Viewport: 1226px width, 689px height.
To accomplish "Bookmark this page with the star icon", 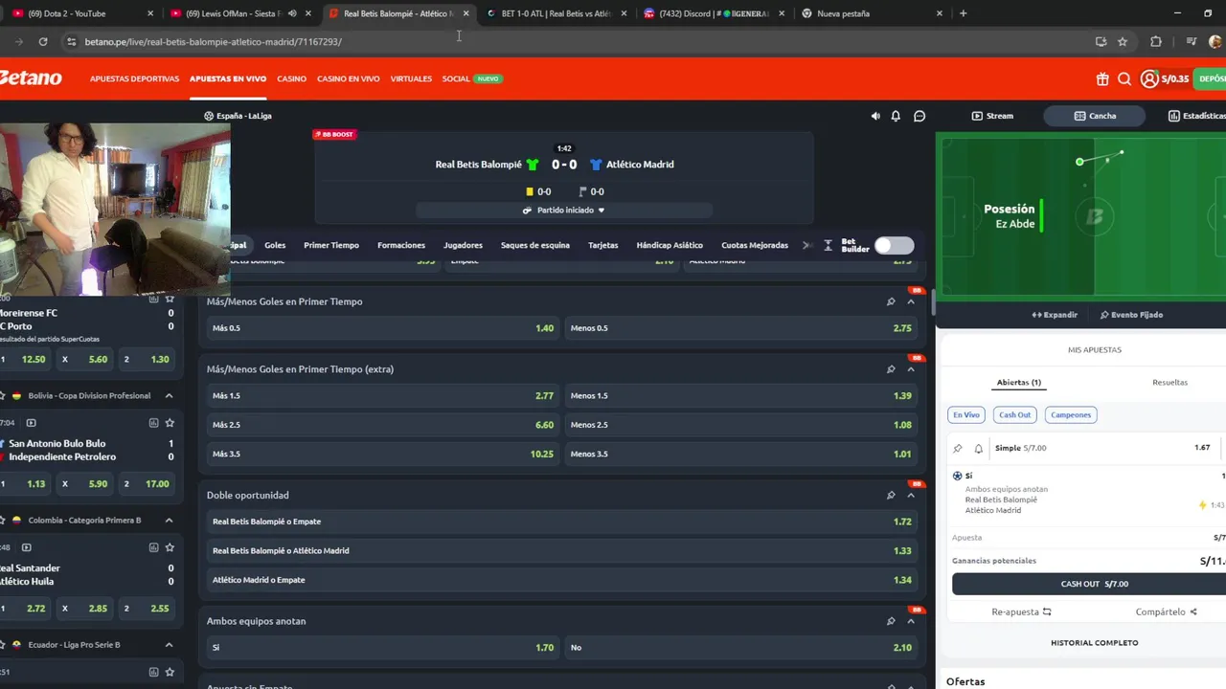I will (1123, 41).
